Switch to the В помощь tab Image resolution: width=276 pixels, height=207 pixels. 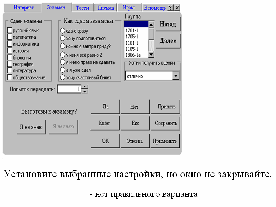[x=155, y=8]
